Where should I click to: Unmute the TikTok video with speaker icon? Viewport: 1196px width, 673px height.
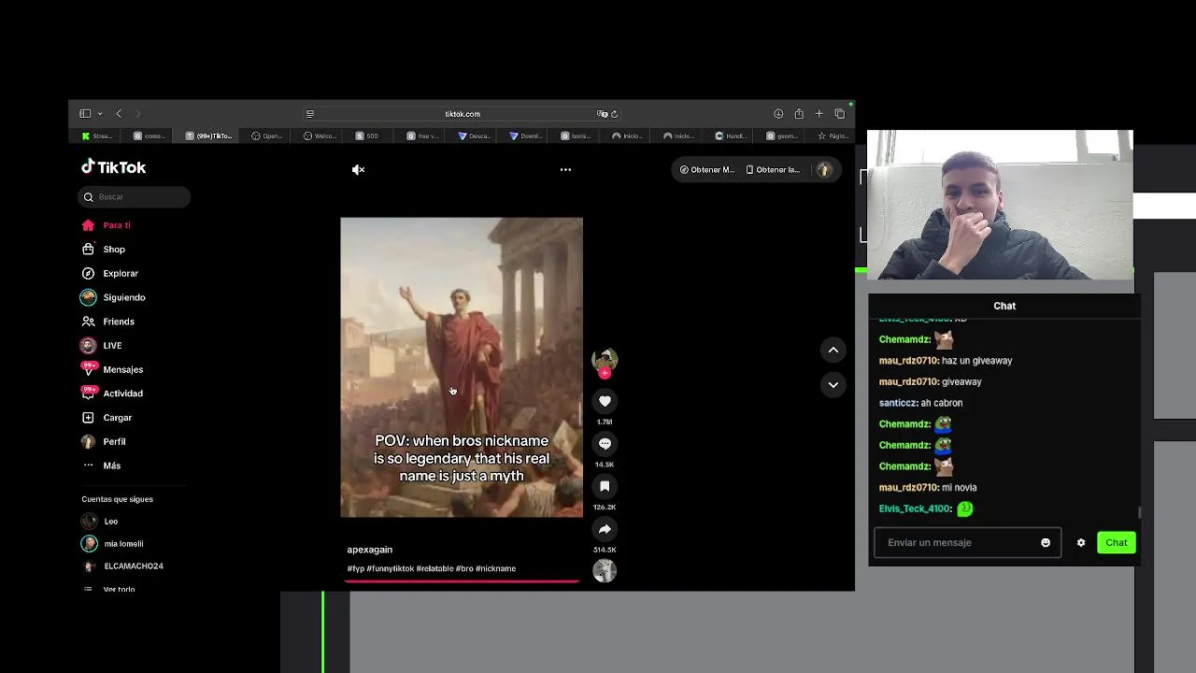coord(358,169)
